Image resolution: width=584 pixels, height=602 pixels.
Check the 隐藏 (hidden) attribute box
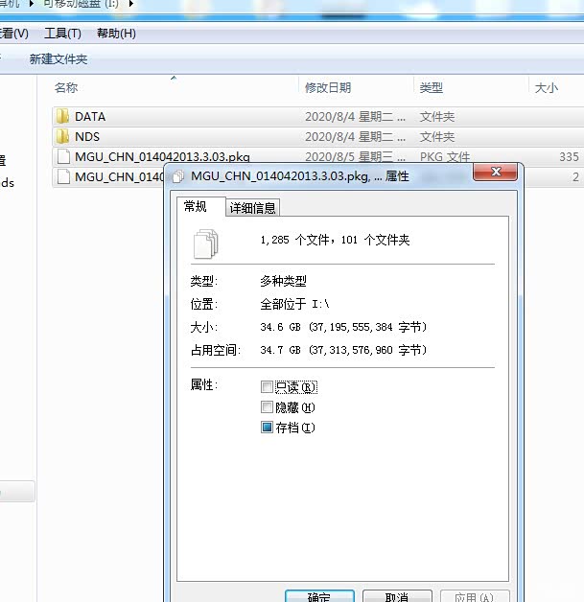tap(267, 407)
